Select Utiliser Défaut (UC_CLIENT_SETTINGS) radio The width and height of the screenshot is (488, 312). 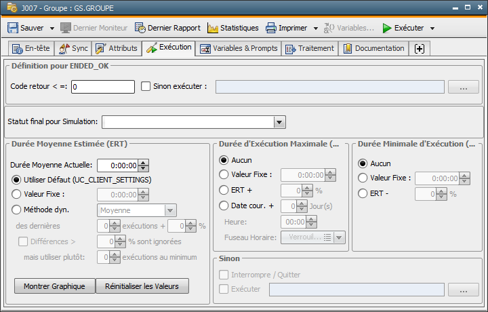16,180
